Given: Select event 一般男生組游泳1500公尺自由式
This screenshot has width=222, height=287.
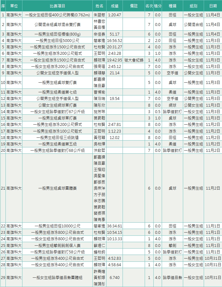Looking at the screenshot, I should coord(57,47).
